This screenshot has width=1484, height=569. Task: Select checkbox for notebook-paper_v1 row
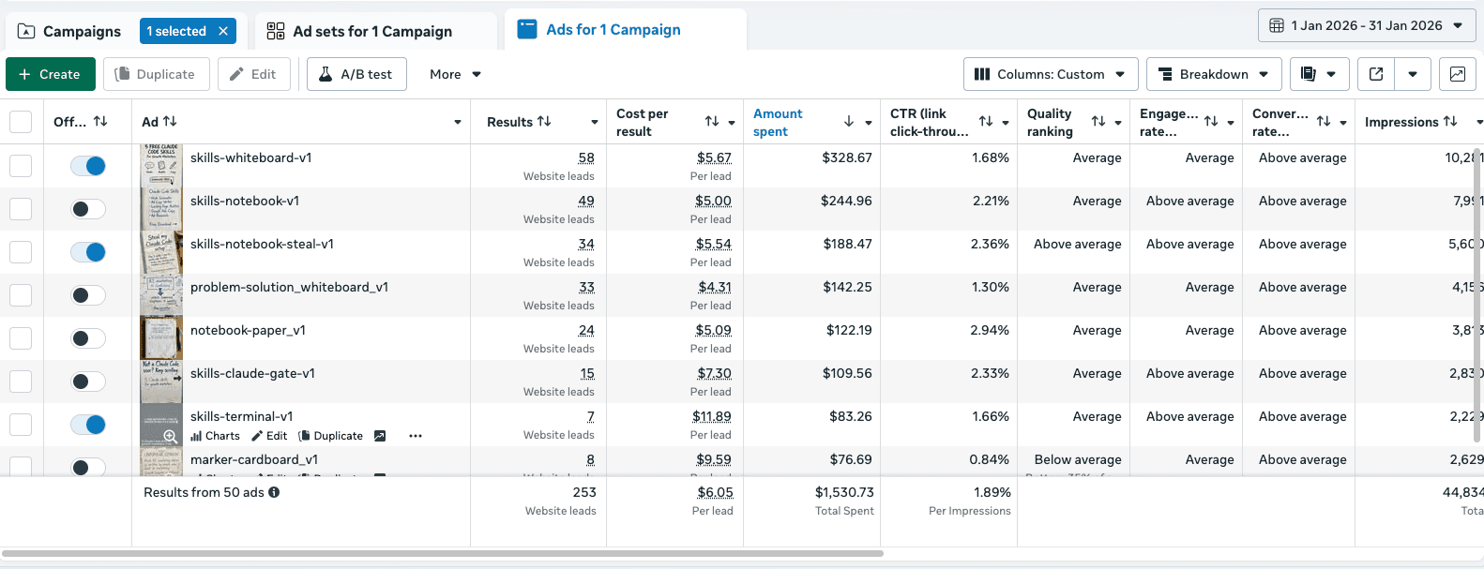click(21, 338)
